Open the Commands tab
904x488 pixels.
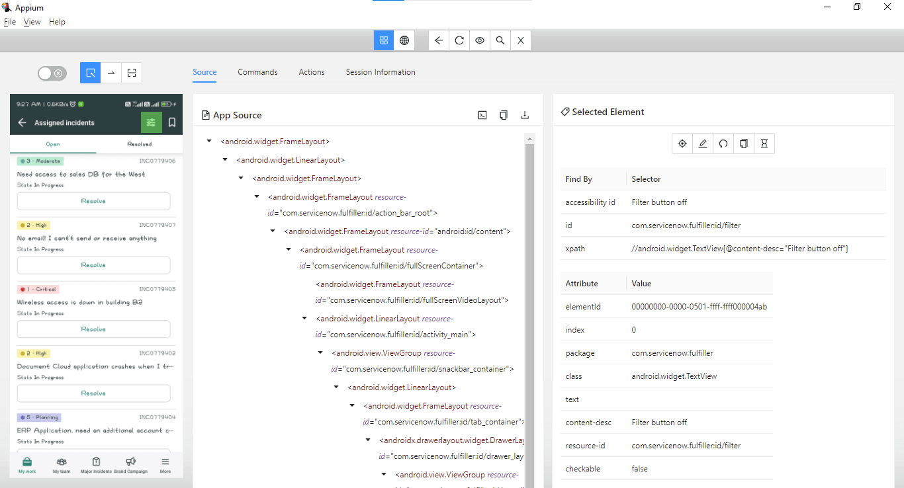click(257, 72)
